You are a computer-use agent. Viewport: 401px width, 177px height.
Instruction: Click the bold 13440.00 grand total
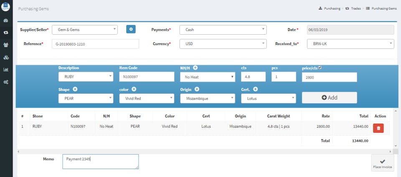pyautogui.click(x=360, y=141)
